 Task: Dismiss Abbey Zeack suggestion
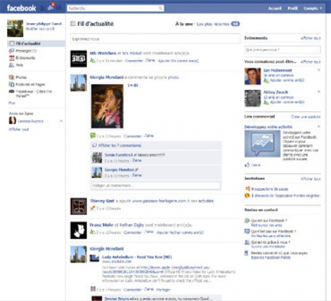pyautogui.click(x=319, y=92)
